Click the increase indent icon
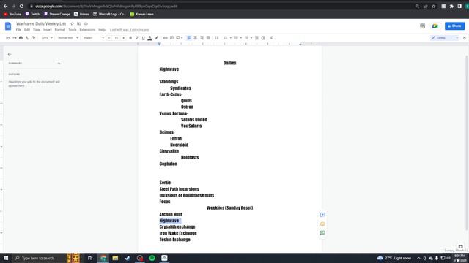This screenshot has height=263, width=469. 263,38
